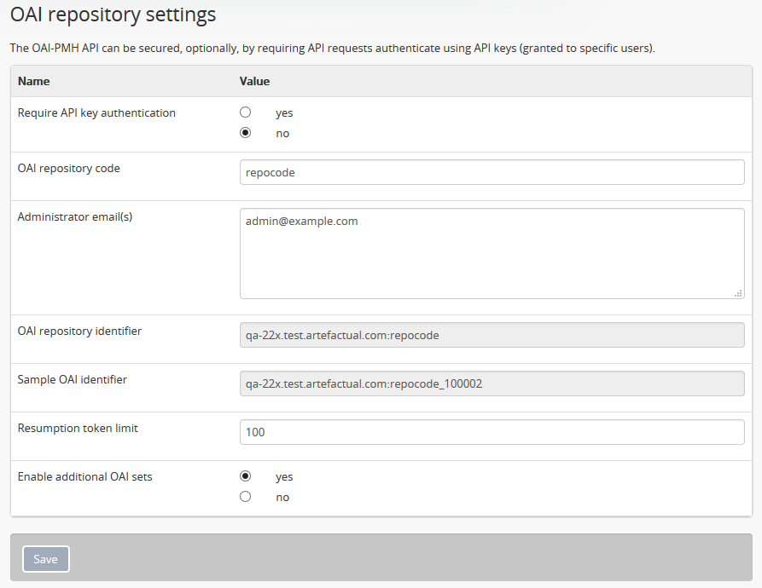Click the "Require API key authentication" label

coord(96,112)
